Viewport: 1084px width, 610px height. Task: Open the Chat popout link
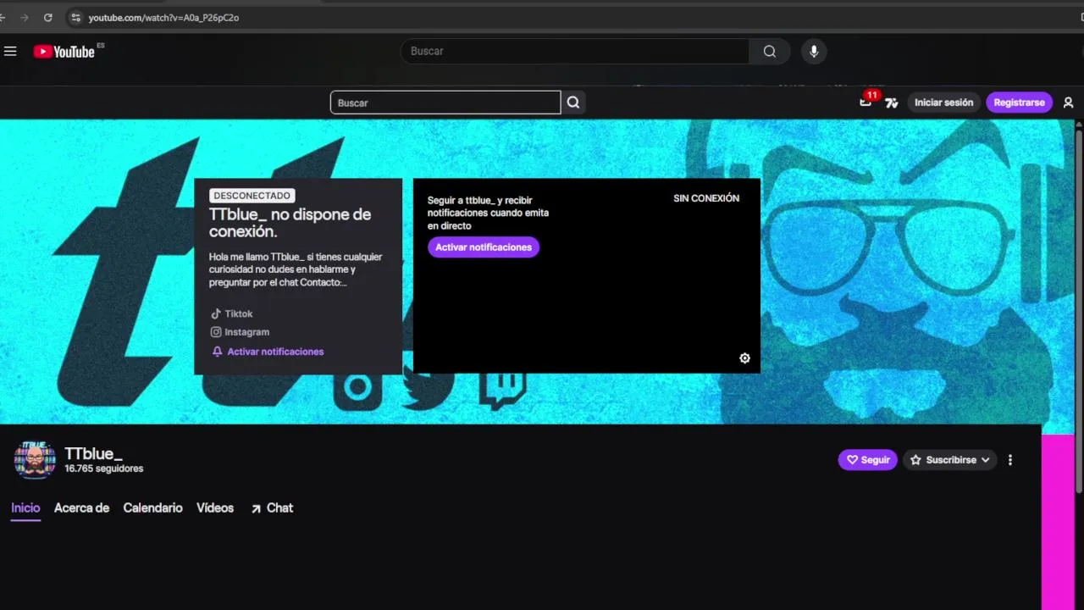tap(272, 508)
